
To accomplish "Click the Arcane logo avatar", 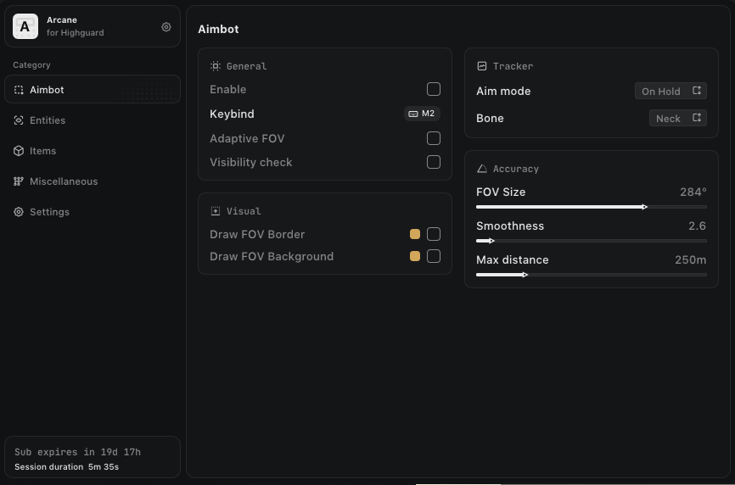I will tap(25, 27).
